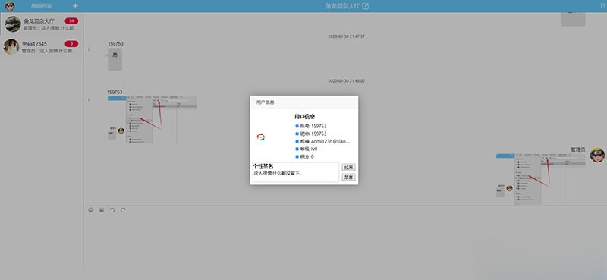Open the 管理员 avatar beside the chat message
The height and width of the screenshot is (280, 607).
(x=597, y=155)
